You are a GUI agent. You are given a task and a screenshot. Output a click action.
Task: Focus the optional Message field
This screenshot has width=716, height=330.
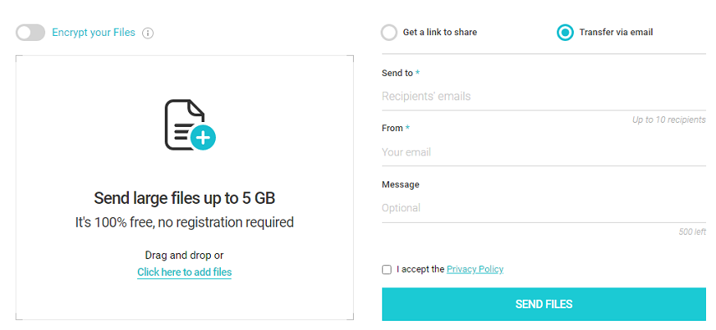coord(544,208)
